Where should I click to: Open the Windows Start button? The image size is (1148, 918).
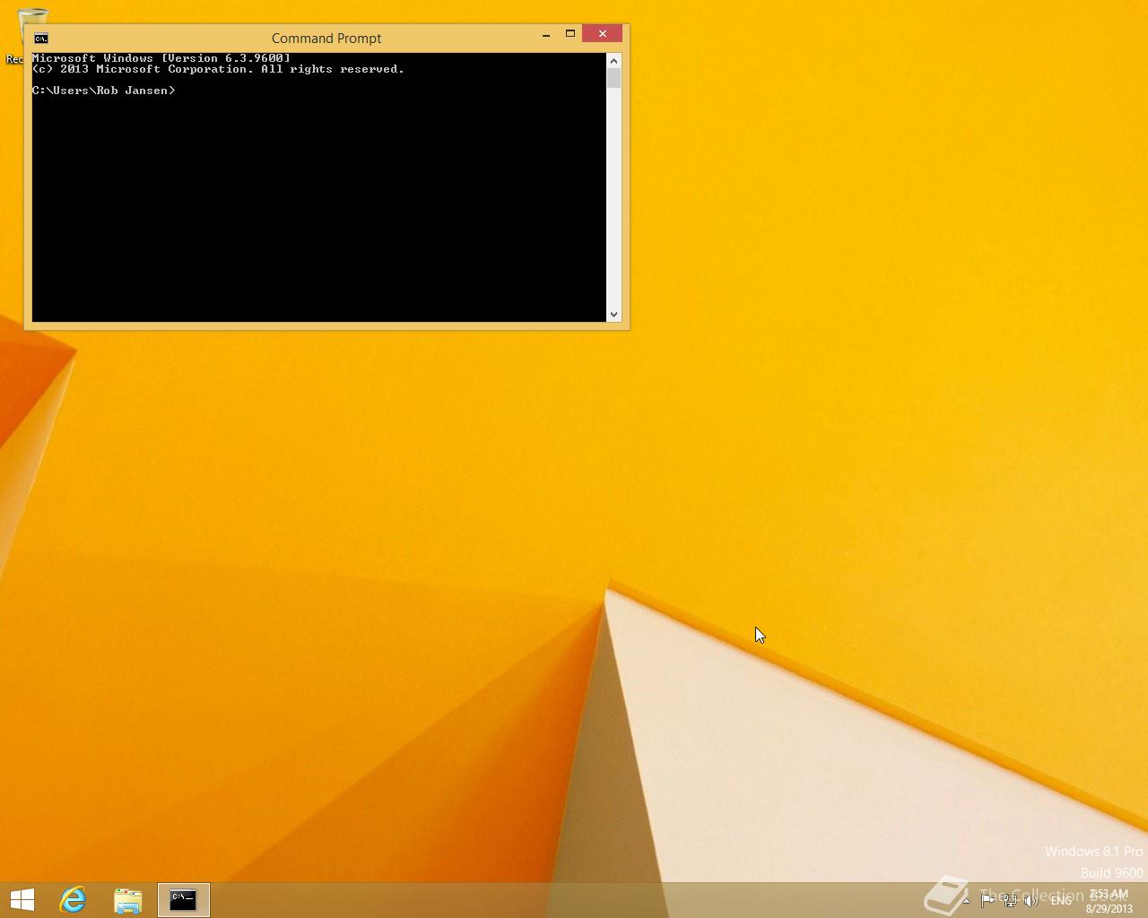tap(22, 899)
